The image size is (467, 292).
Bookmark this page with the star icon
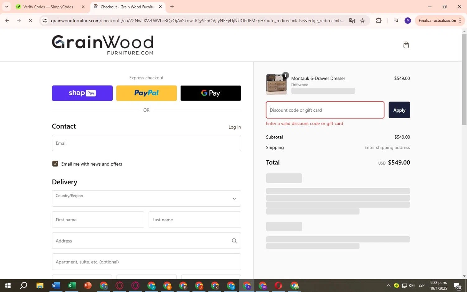click(362, 21)
